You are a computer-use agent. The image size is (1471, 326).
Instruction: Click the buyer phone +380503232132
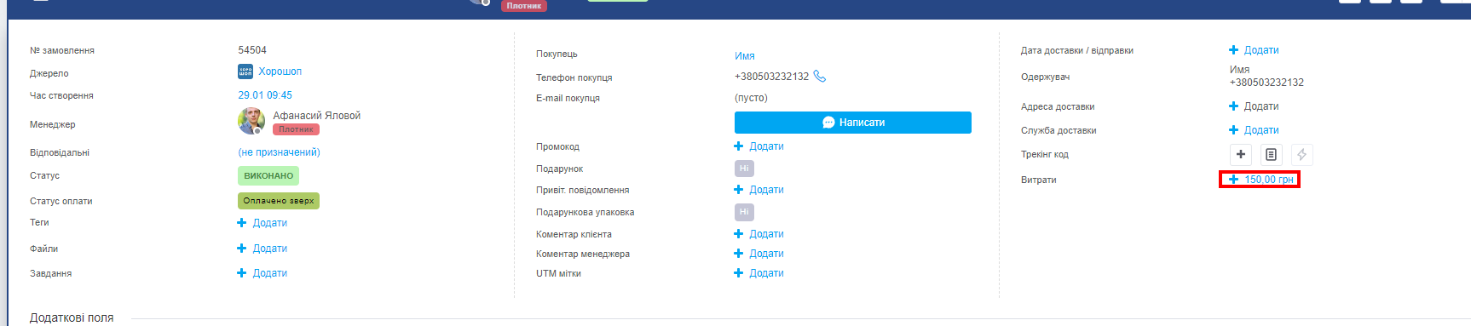coord(771,77)
